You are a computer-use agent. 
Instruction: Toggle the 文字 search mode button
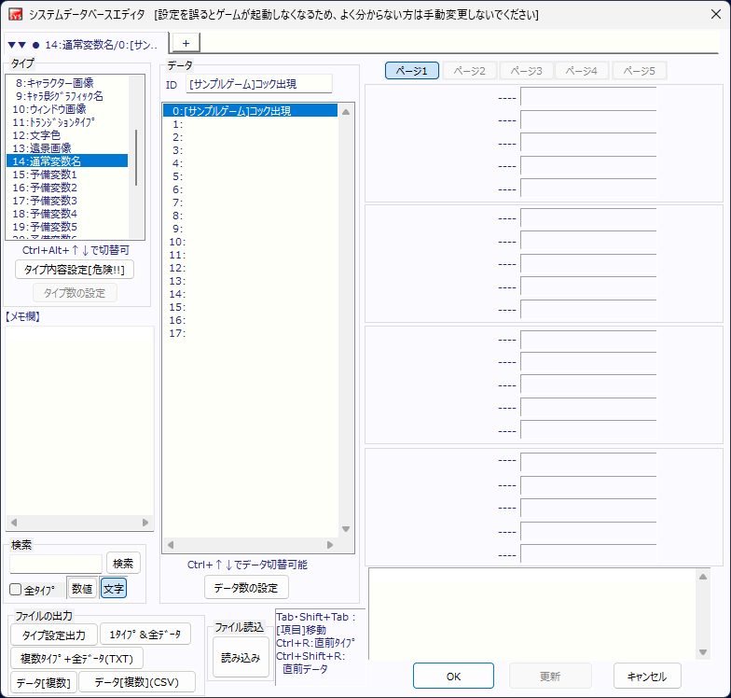pos(114,589)
